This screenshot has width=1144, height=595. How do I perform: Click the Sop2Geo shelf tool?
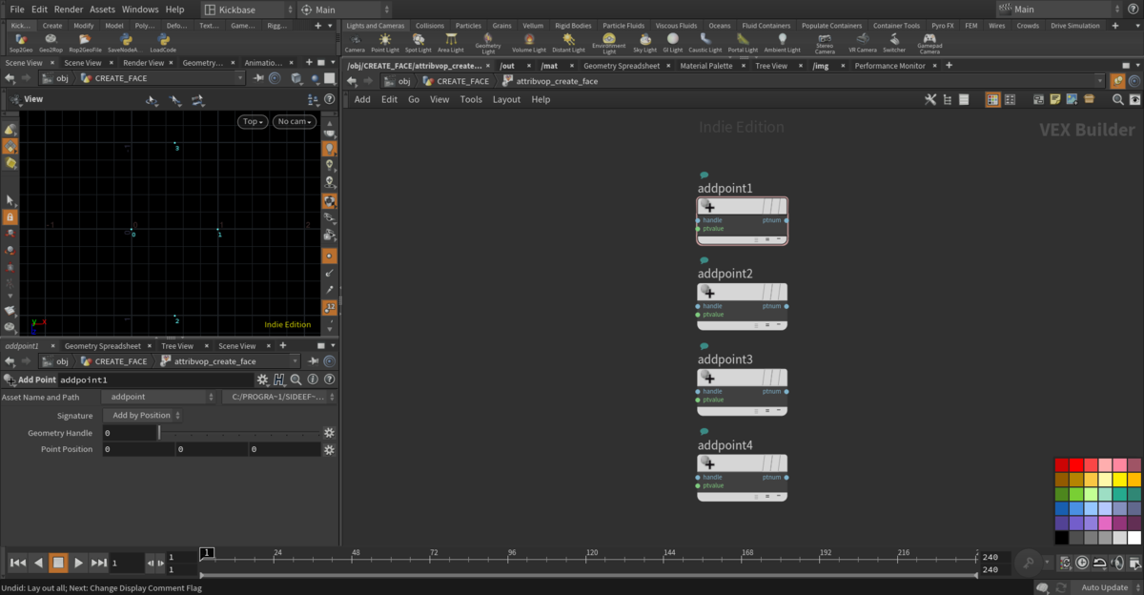tap(21, 43)
